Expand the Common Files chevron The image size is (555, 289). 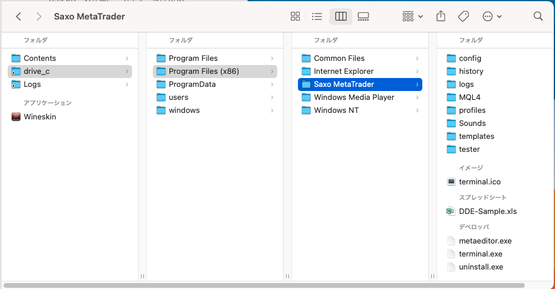[417, 59]
